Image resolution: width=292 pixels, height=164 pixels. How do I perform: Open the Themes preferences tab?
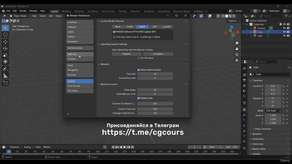(x=80, y=59)
